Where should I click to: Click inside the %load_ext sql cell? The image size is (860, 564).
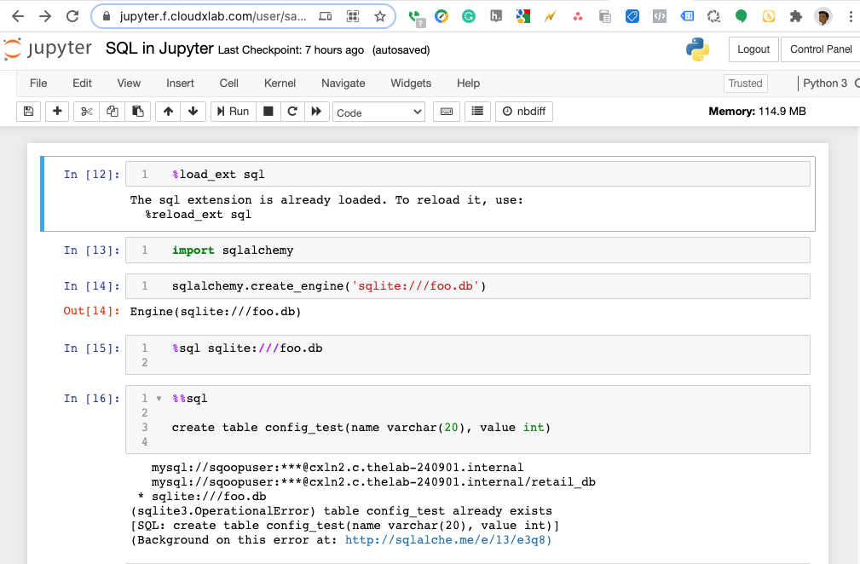467,175
